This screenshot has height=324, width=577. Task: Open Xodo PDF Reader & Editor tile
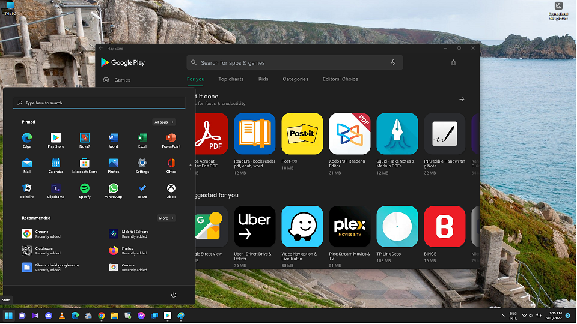(350, 134)
